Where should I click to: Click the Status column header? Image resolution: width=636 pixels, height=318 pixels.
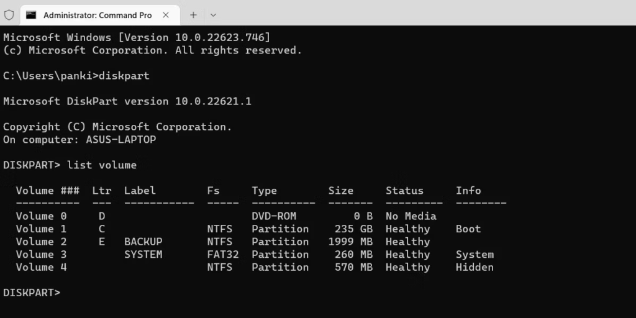[404, 191]
